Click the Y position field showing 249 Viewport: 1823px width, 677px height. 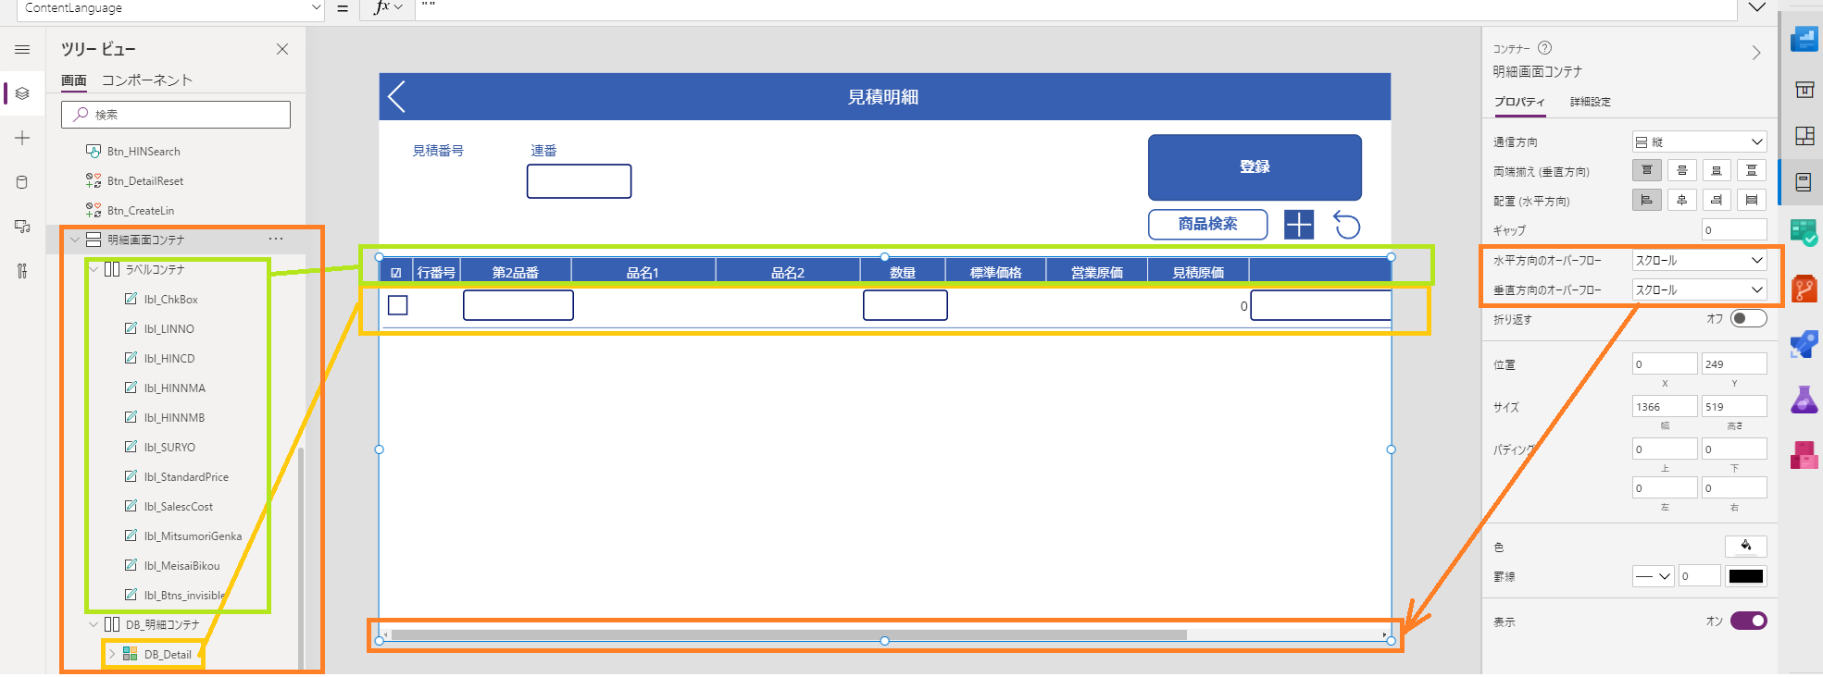tap(1734, 363)
